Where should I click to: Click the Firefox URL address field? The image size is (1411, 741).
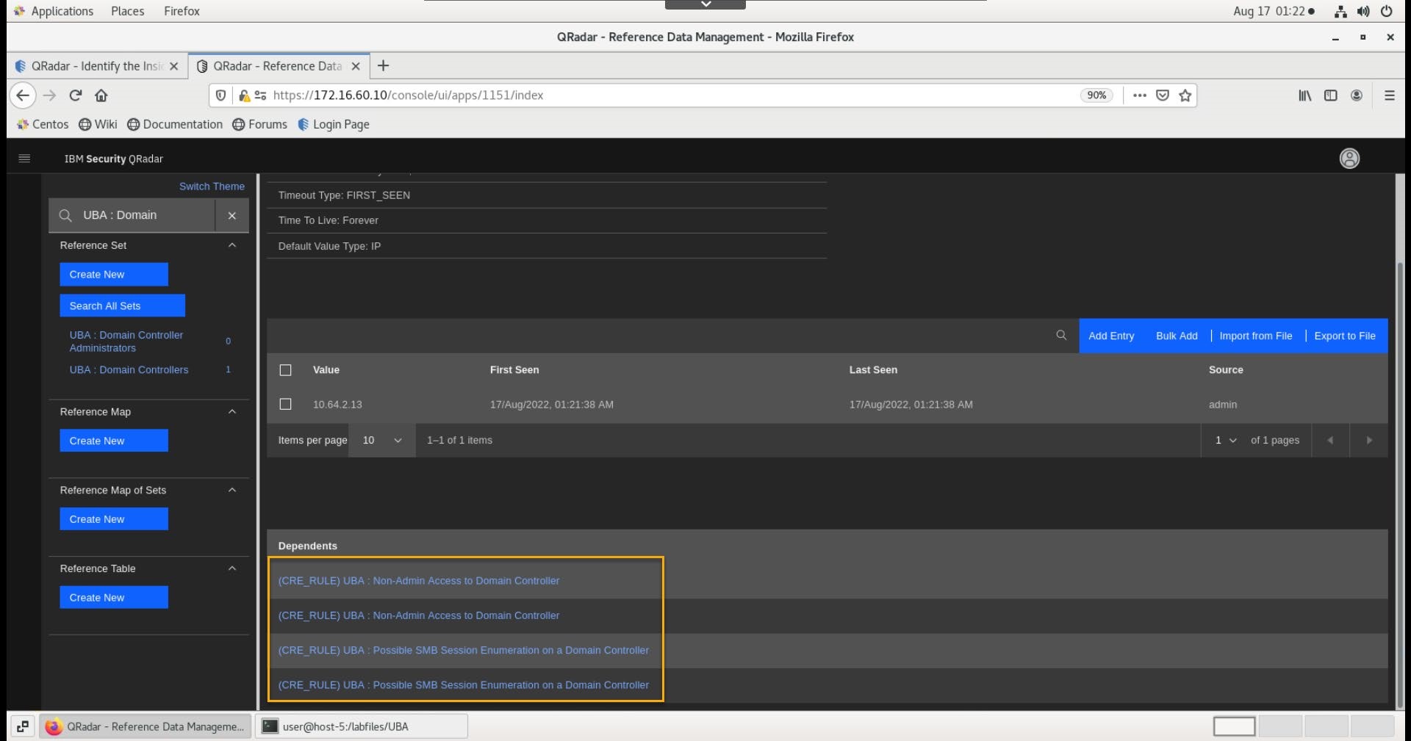(672, 95)
